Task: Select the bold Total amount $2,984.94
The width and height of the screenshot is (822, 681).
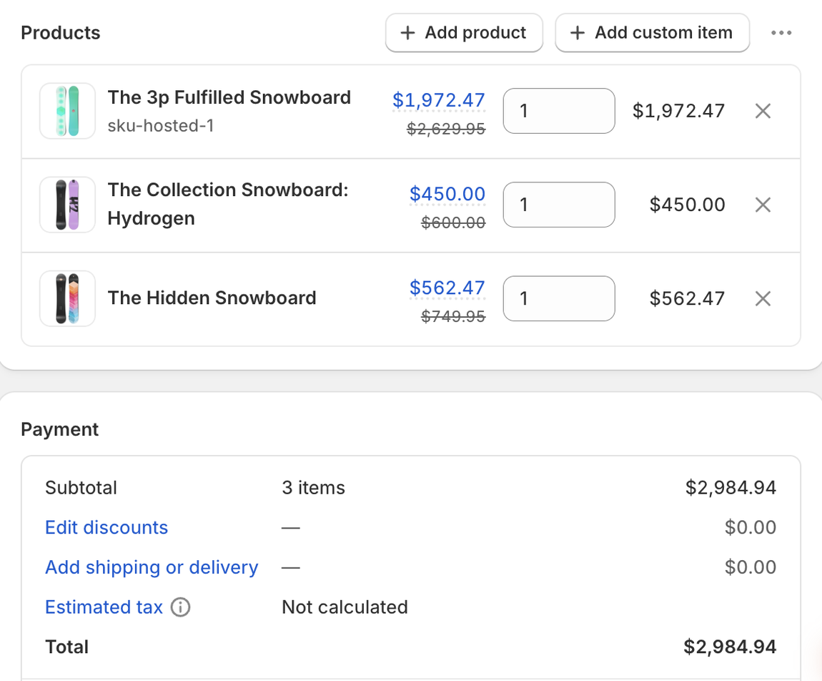Action: pyautogui.click(x=730, y=647)
